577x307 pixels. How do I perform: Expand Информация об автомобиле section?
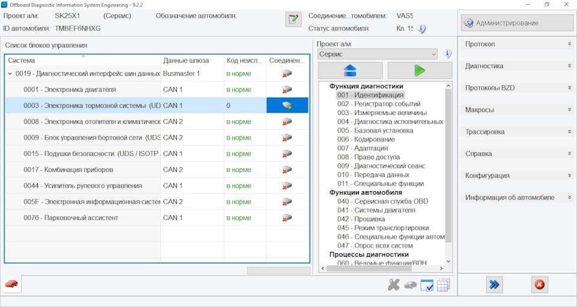[517, 197]
